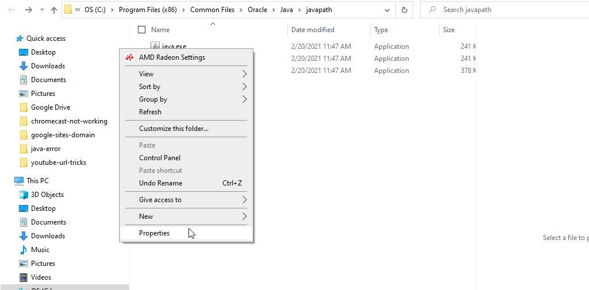Open Desktop under This PC
This screenshot has width=589, height=290.
[43, 208]
